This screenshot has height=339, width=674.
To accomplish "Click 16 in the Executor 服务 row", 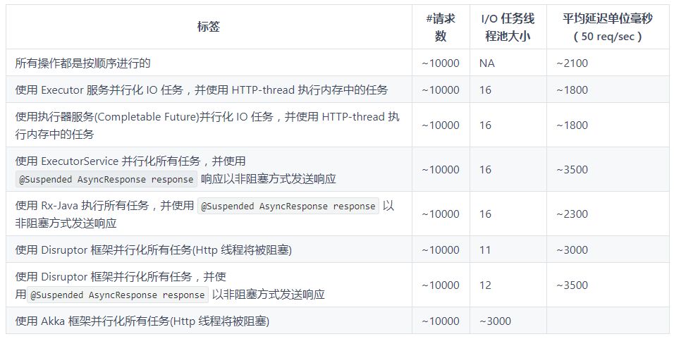I will point(485,90).
